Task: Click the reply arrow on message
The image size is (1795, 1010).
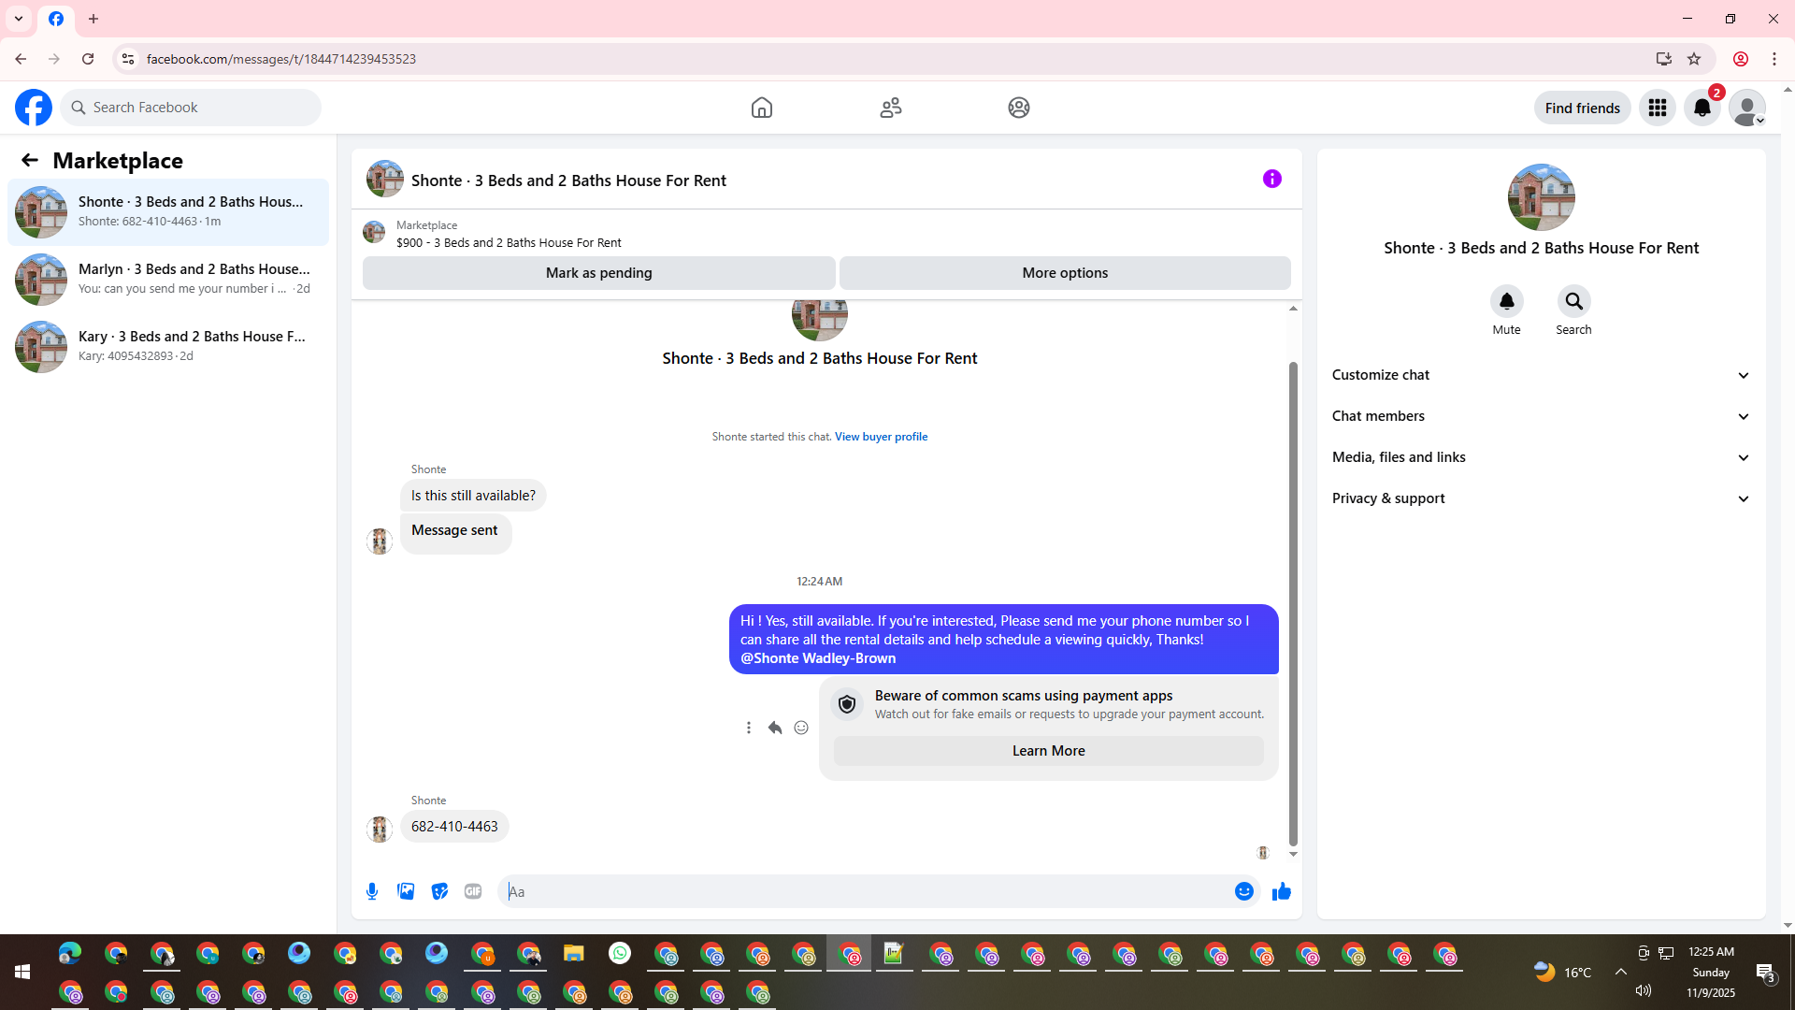Action: coord(775,728)
